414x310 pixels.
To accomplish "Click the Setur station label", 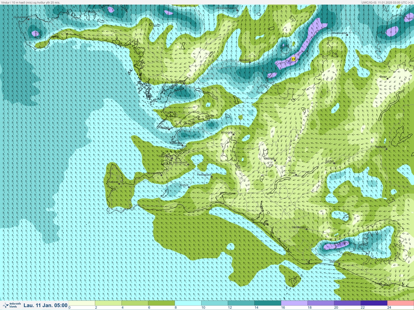I will click(383, 77).
